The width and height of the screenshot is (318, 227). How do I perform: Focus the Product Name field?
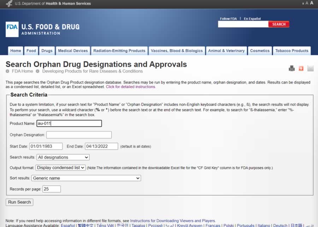click(69, 123)
